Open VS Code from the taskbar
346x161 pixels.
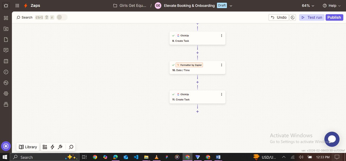click(136, 157)
